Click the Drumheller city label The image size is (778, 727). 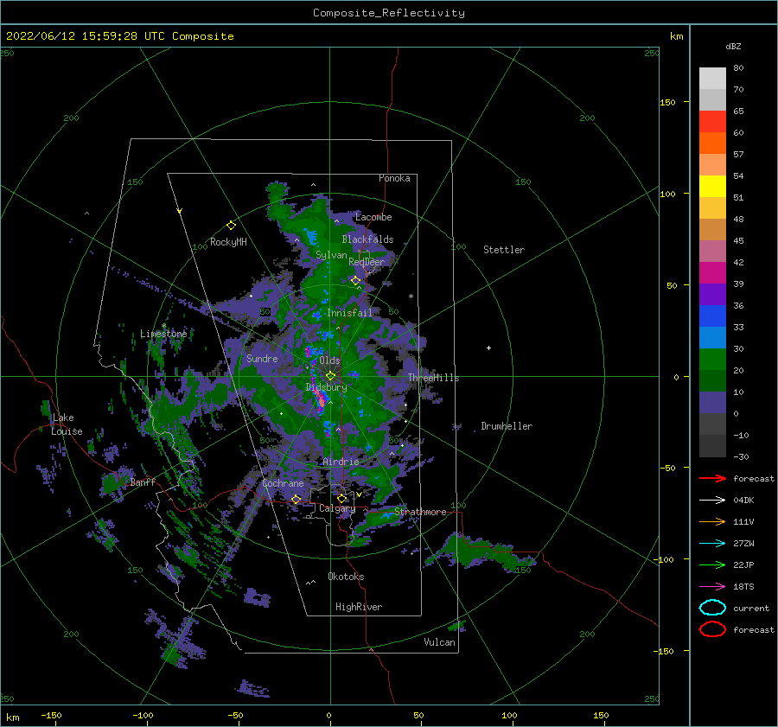click(x=507, y=426)
